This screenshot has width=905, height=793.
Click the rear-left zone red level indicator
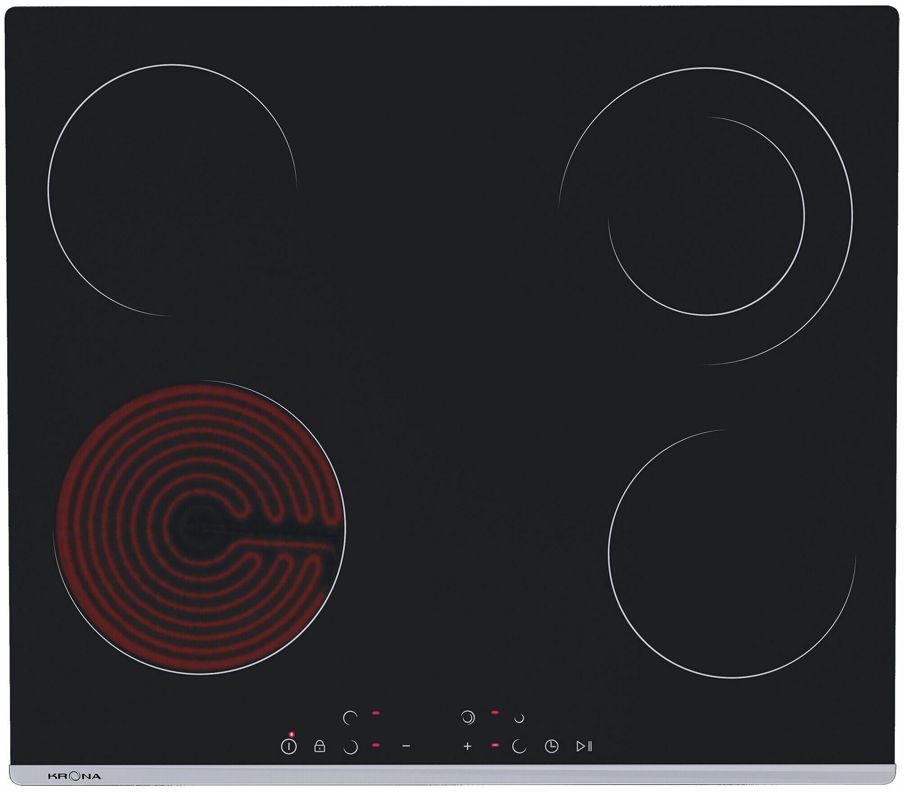pos(376,713)
